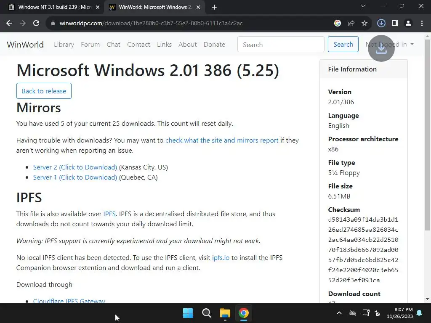
Task: Open check what the site and mirrors report link
Action: coord(222,140)
